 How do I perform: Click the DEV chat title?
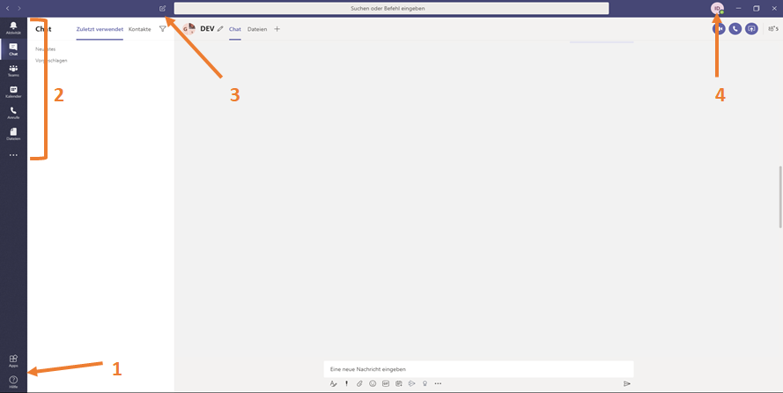click(x=207, y=29)
